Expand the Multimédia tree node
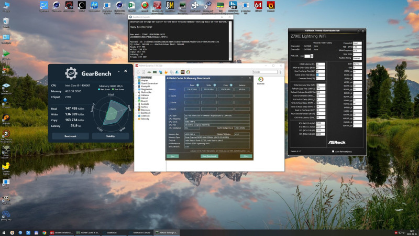This screenshot has width=419, height=236. [x=136, y=92]
